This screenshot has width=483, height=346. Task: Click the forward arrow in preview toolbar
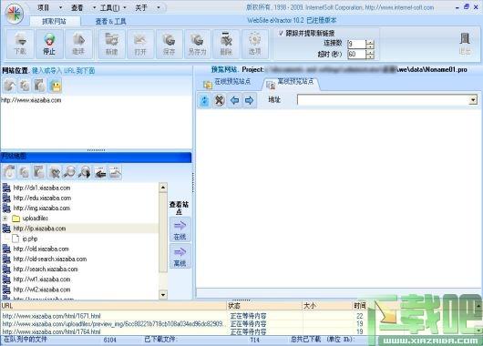pos(249,100)
